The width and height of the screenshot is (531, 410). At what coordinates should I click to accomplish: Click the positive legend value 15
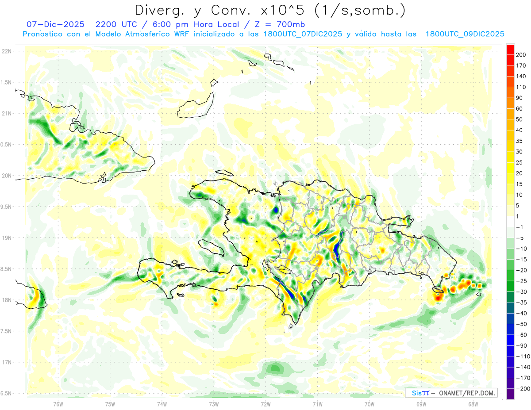click(520, 184)
